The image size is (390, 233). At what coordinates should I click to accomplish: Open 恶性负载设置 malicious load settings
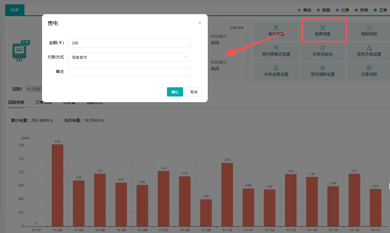coord(369,51)
